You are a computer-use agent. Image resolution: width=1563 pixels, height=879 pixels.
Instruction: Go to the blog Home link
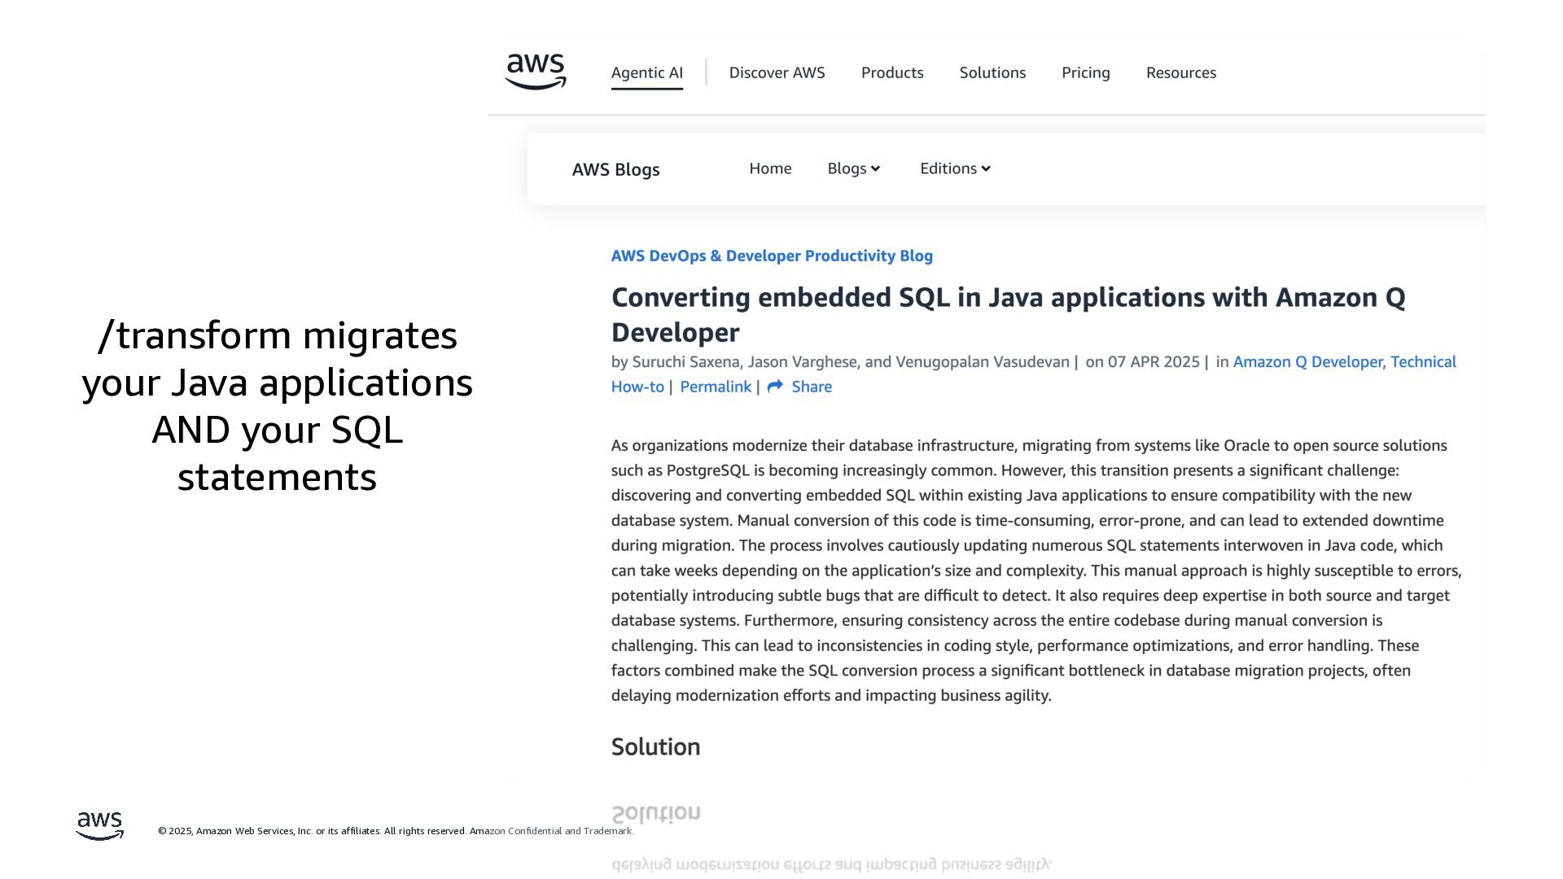770,168
